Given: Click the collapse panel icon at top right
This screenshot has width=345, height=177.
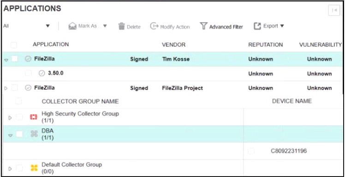Looking at the screenshot, I should [x=334, y=10].
